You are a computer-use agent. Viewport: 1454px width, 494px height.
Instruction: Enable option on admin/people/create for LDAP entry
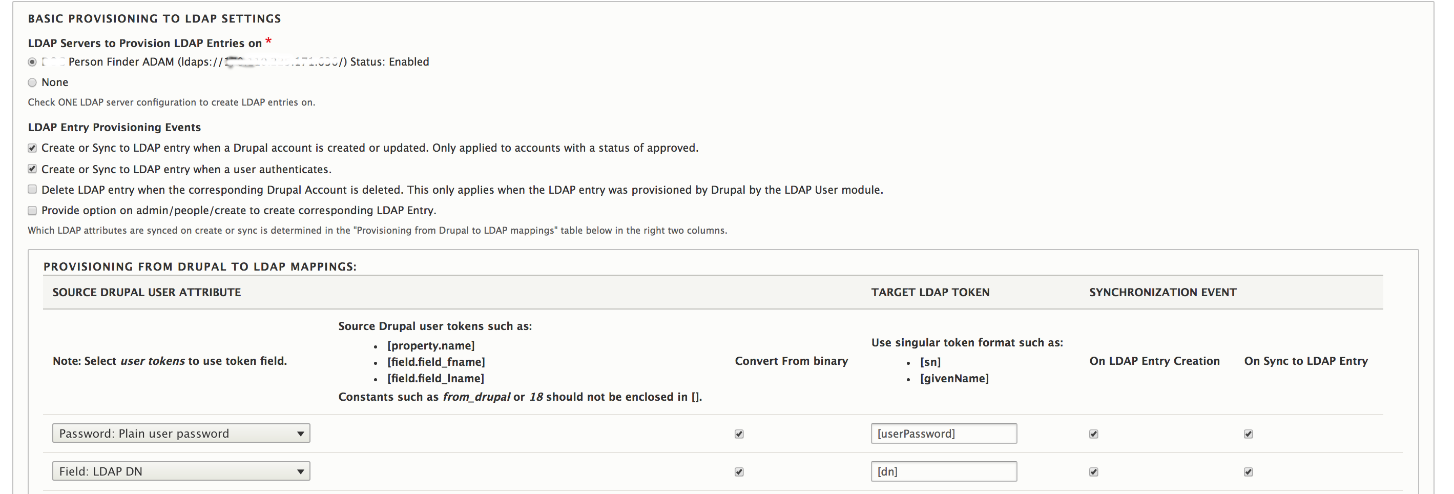[x=32, y=211]
